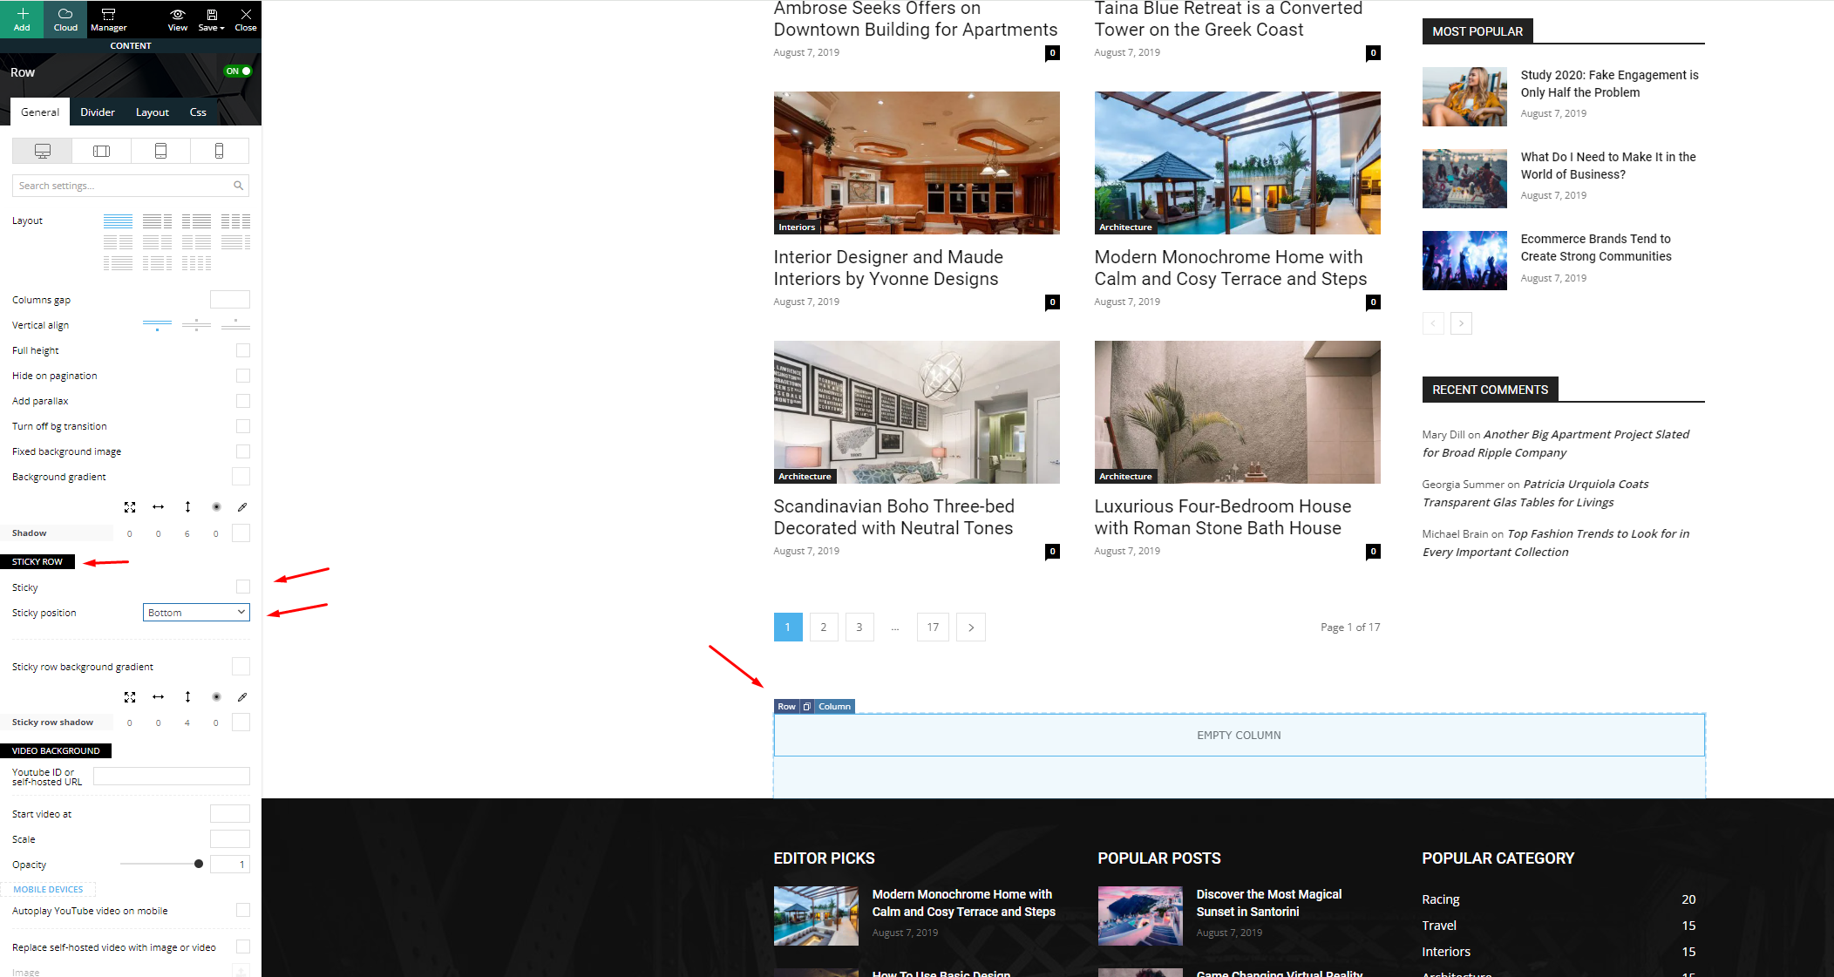Image resolution: width=1834 pixels, height=977 pixels.
Task: Jump to pagination page 17
Action: 933,628
